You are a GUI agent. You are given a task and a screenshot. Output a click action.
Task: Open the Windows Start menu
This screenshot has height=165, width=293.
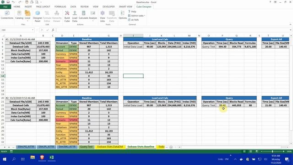tap(4, 159)
